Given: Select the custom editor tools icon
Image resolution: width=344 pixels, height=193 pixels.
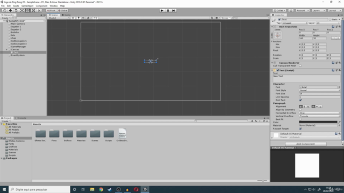Looking at the screenshot, I should point(39,11).
